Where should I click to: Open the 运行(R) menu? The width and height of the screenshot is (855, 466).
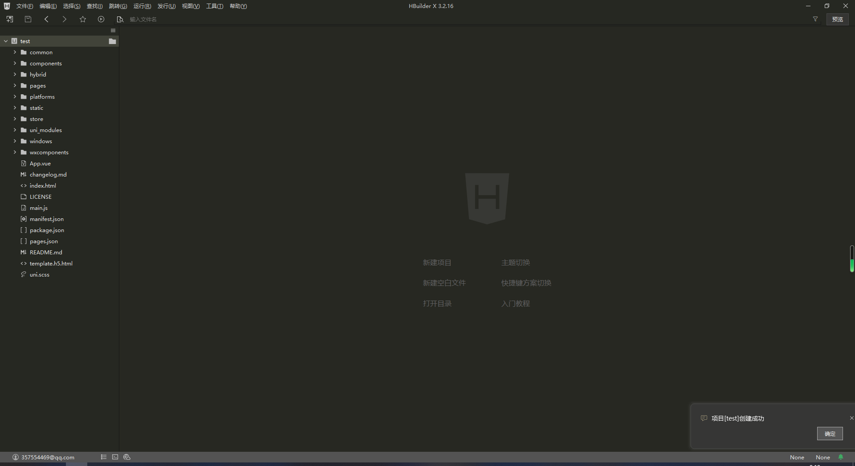(x=142, y=6)
